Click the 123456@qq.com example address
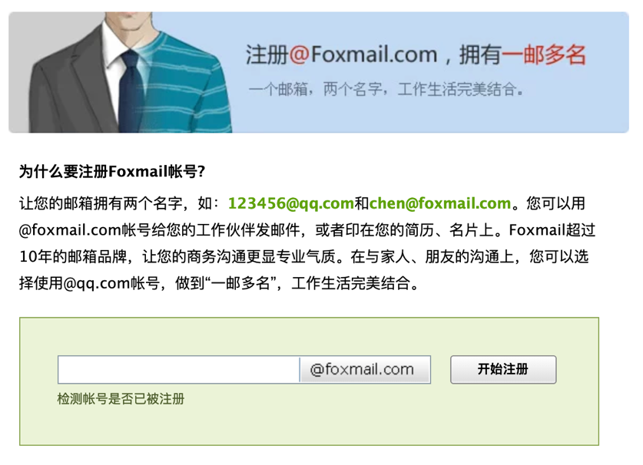 tap(290, 203)
